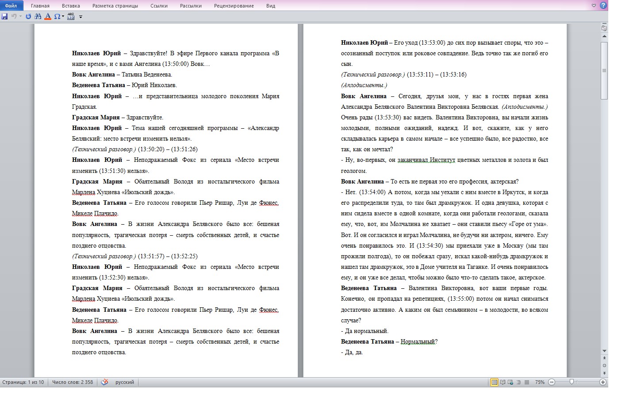
Task: Open the zoom dialog from 75%
Action: 540,382
